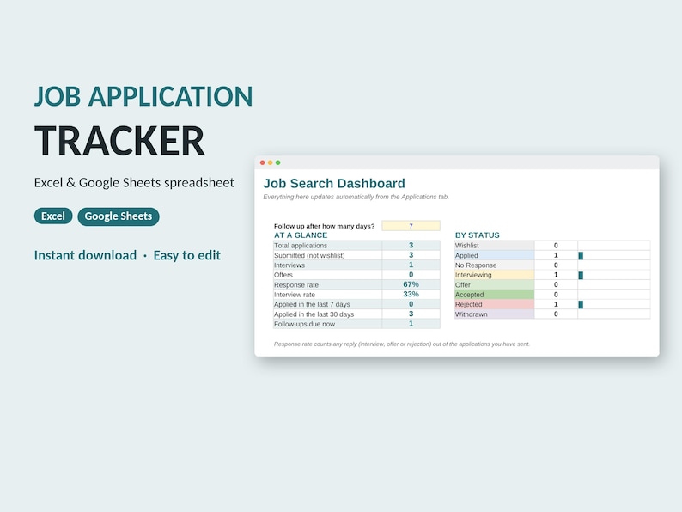Select the Withdrawn count 0

[556, 314]
